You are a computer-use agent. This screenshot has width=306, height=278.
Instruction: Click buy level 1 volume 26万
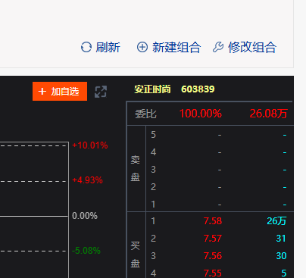(276, 221)
